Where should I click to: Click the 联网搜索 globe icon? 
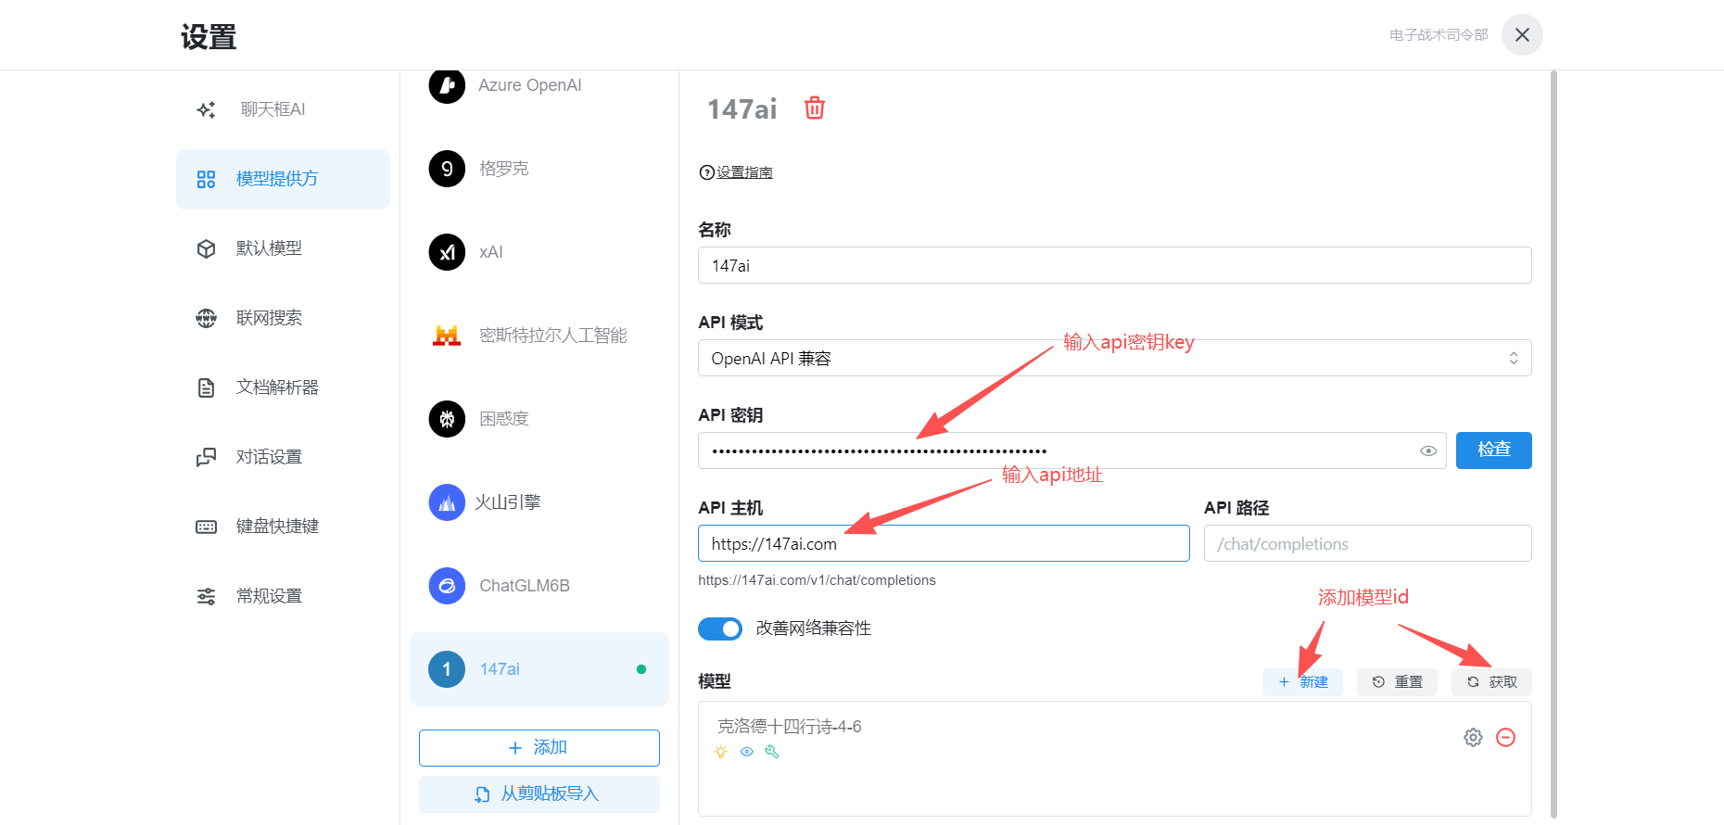[206, 318]
